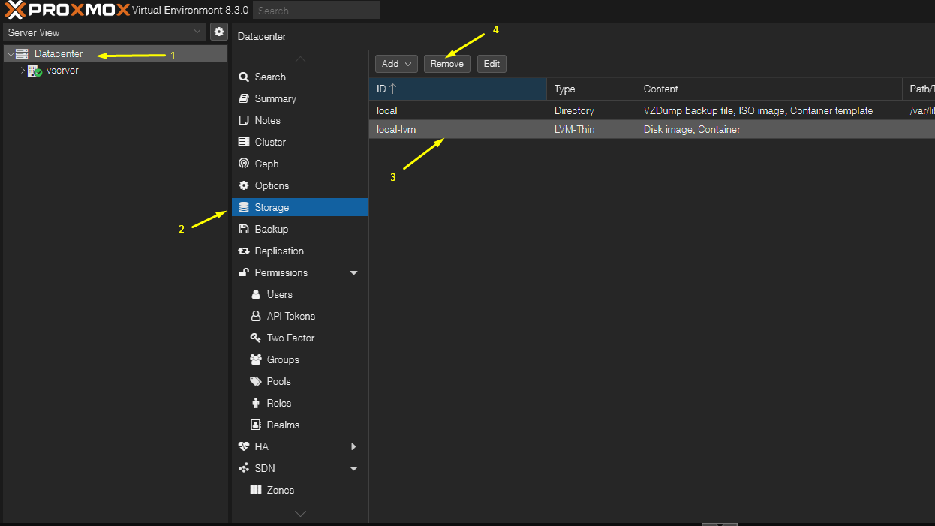Viewport: 935px width, 526px height.
Task: Open the Add storage dropdown
Action: click(395, 63)
